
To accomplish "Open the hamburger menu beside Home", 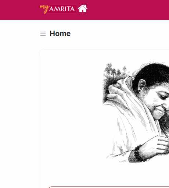I will click(x=43, y=34).
